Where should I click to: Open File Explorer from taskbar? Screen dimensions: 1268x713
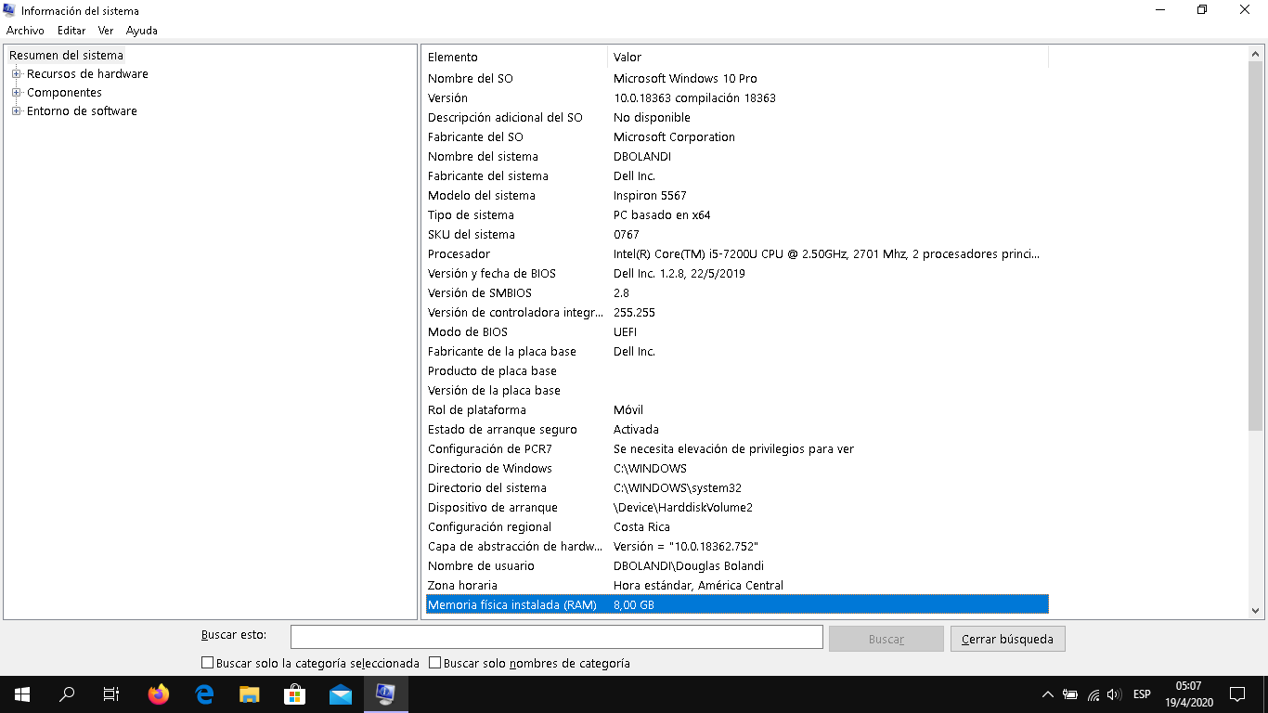[x=250, y=694]
